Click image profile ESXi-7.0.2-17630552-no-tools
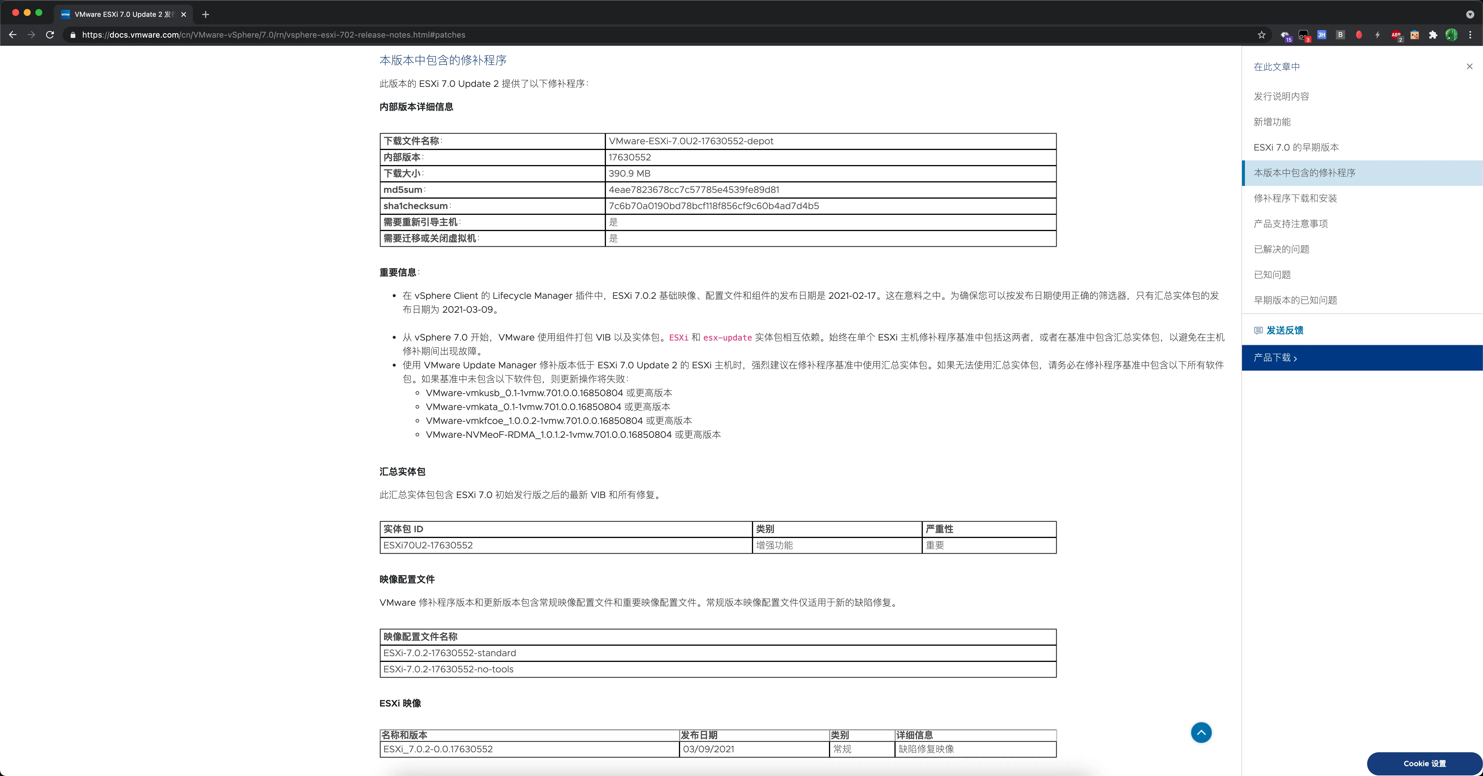The image size is (1483, 776). (x=448, y=669)
